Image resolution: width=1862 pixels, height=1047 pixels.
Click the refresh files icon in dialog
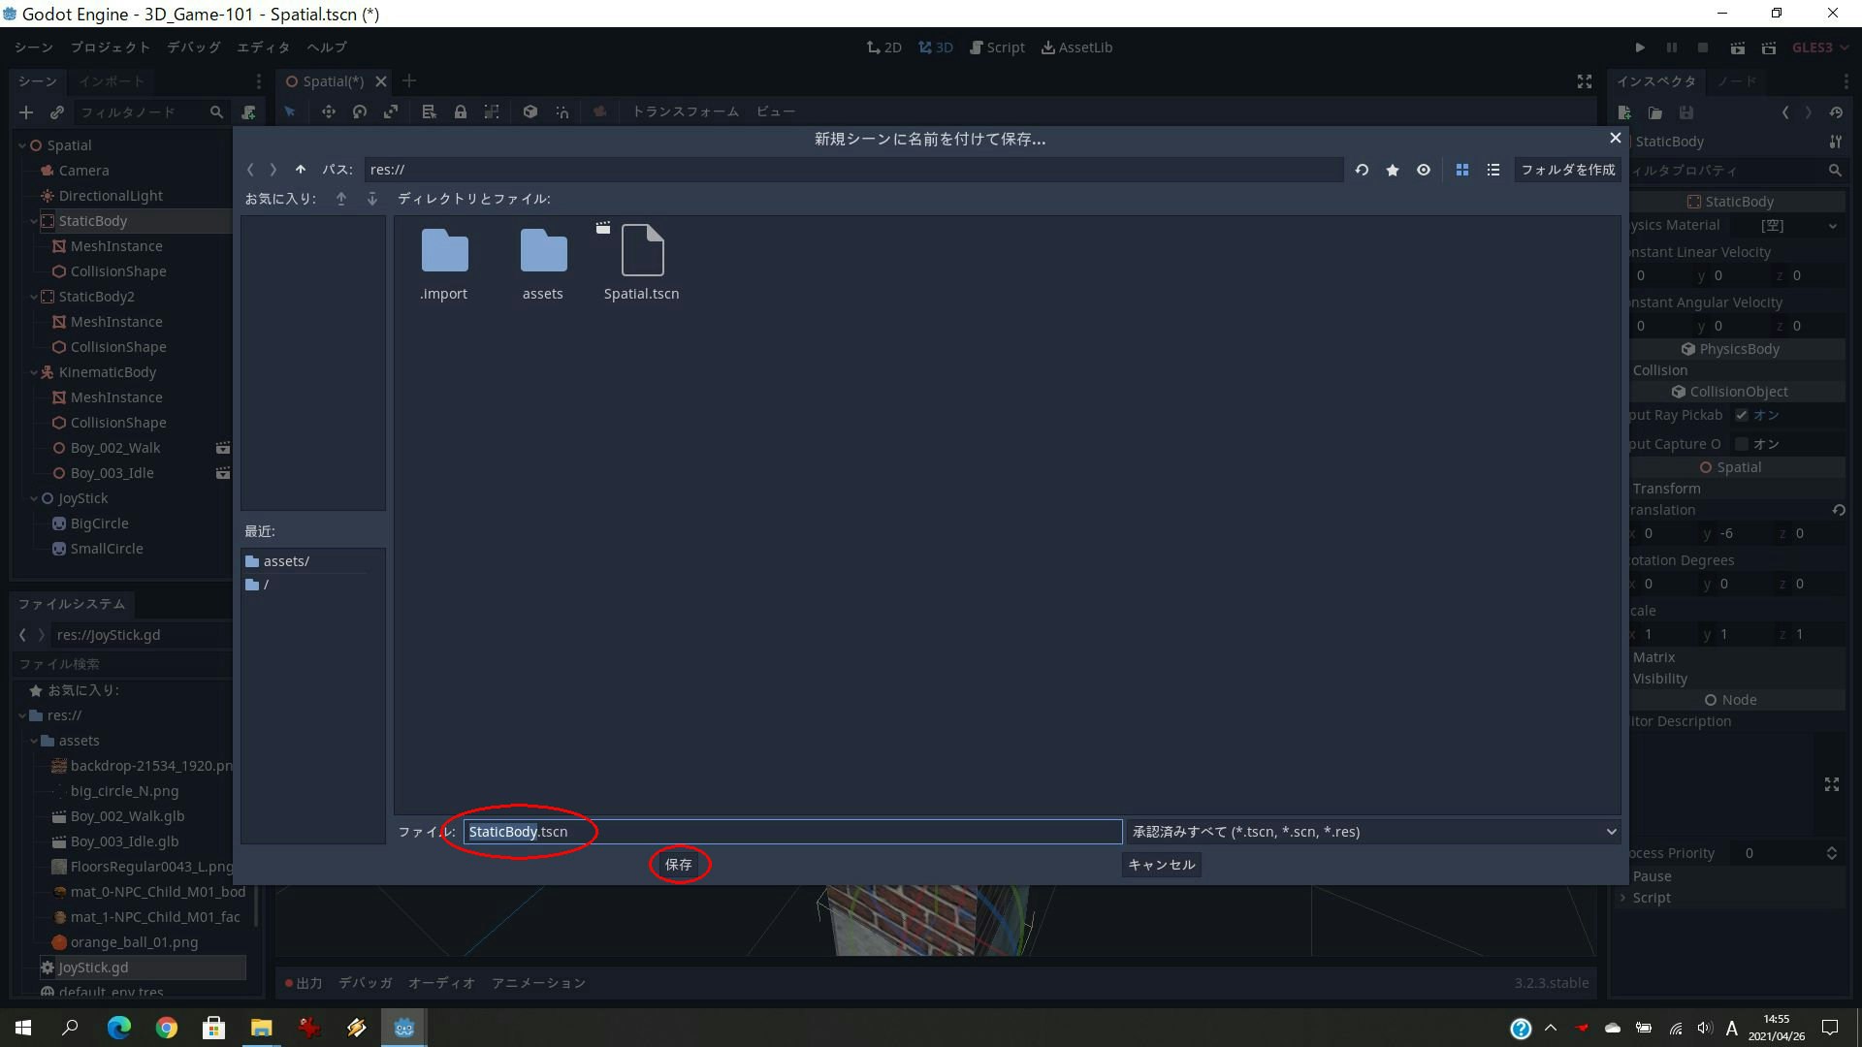pos(1362,170)
